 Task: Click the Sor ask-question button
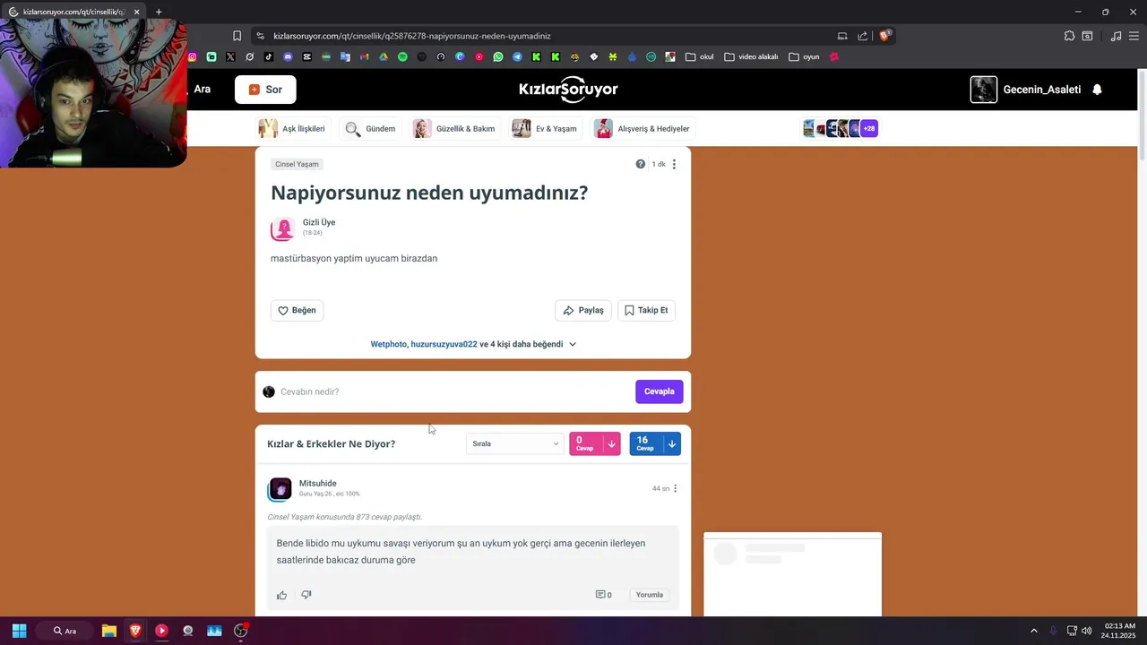[265, 90]
